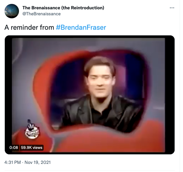Click the black right edge of video player

[170, 95]
